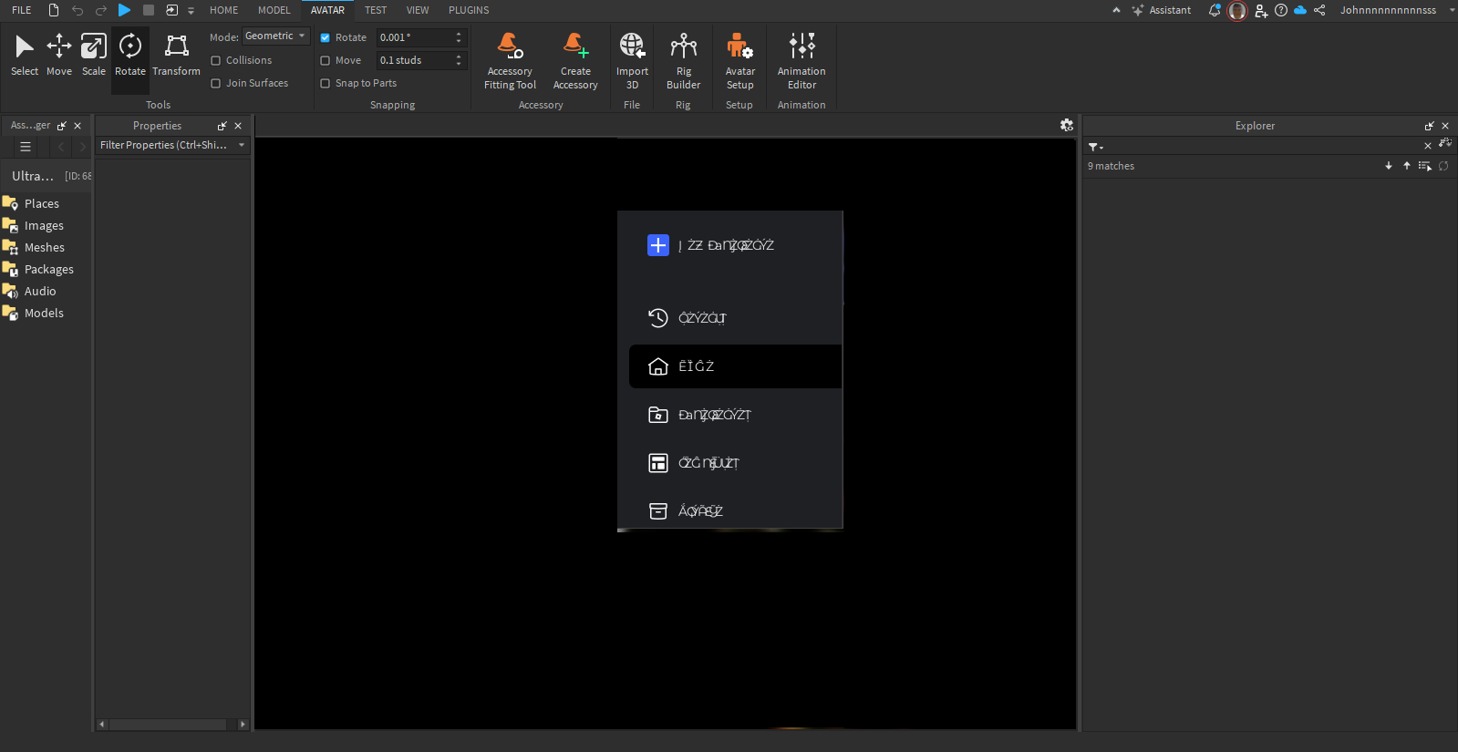
Task: Open the Animation Editor
Action: pyautogui.click(x=801, y=61)
